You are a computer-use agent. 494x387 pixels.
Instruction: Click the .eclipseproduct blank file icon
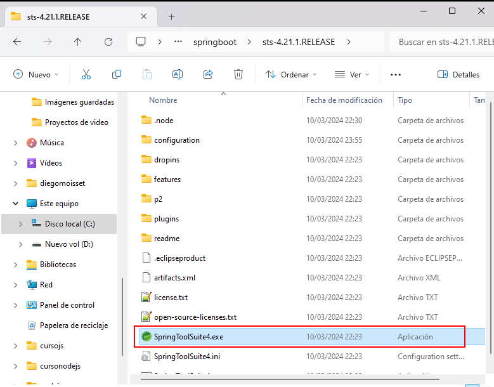point(146,258)
